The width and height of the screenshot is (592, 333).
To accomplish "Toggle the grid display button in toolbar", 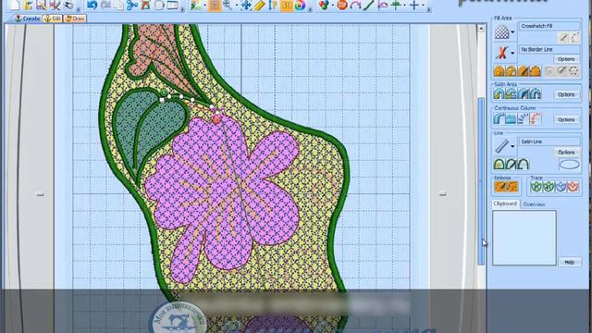I will click(x=215, y=5).
